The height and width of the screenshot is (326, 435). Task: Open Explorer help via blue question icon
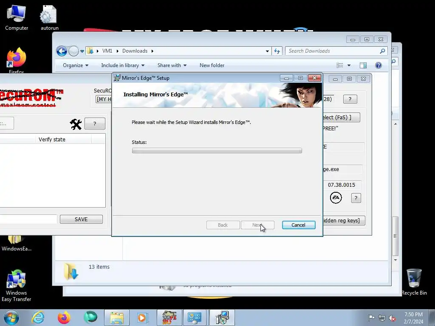coord(379,65)
